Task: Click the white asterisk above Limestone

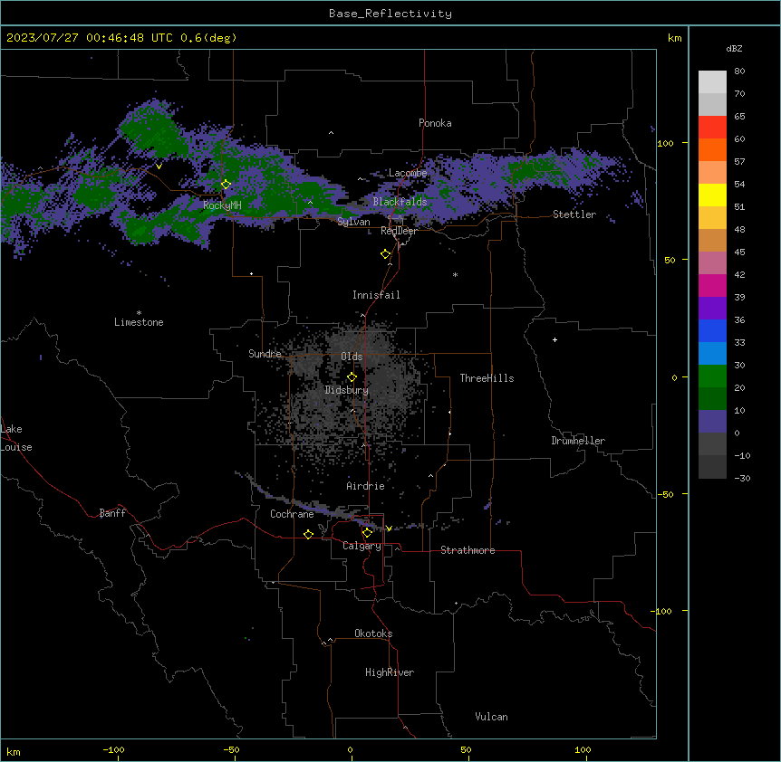Action: [x=139, y=313]
